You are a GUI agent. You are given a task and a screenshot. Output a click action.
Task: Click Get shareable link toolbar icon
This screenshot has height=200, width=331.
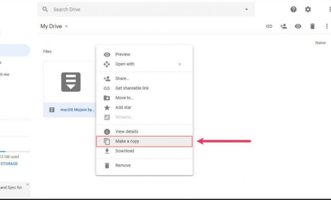coord(269,26)
